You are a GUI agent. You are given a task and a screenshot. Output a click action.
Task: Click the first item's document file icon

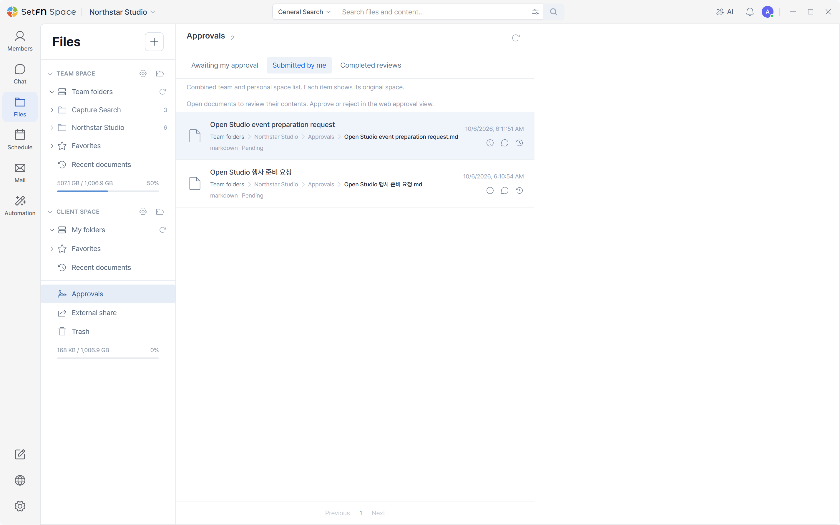coord(195,136)
